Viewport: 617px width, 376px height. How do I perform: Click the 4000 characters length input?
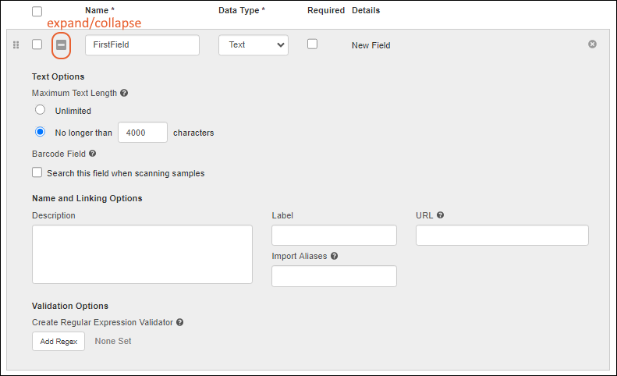click(x=142, y=133)
